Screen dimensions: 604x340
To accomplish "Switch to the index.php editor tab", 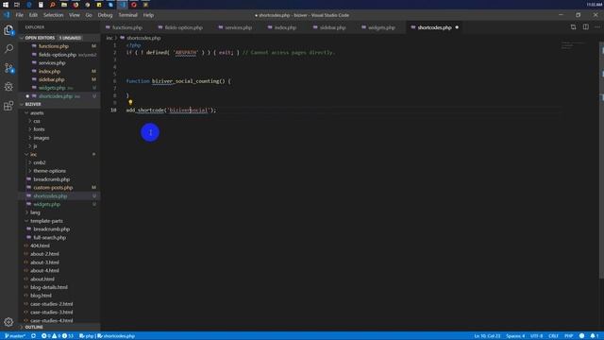I will click(x=285, y=27).
